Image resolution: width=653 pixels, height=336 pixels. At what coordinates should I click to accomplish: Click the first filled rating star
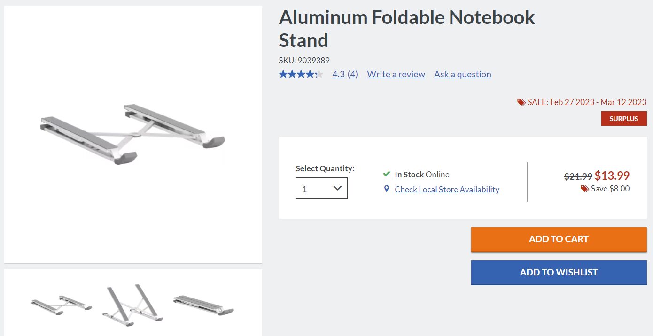click(x=283, y=74)
